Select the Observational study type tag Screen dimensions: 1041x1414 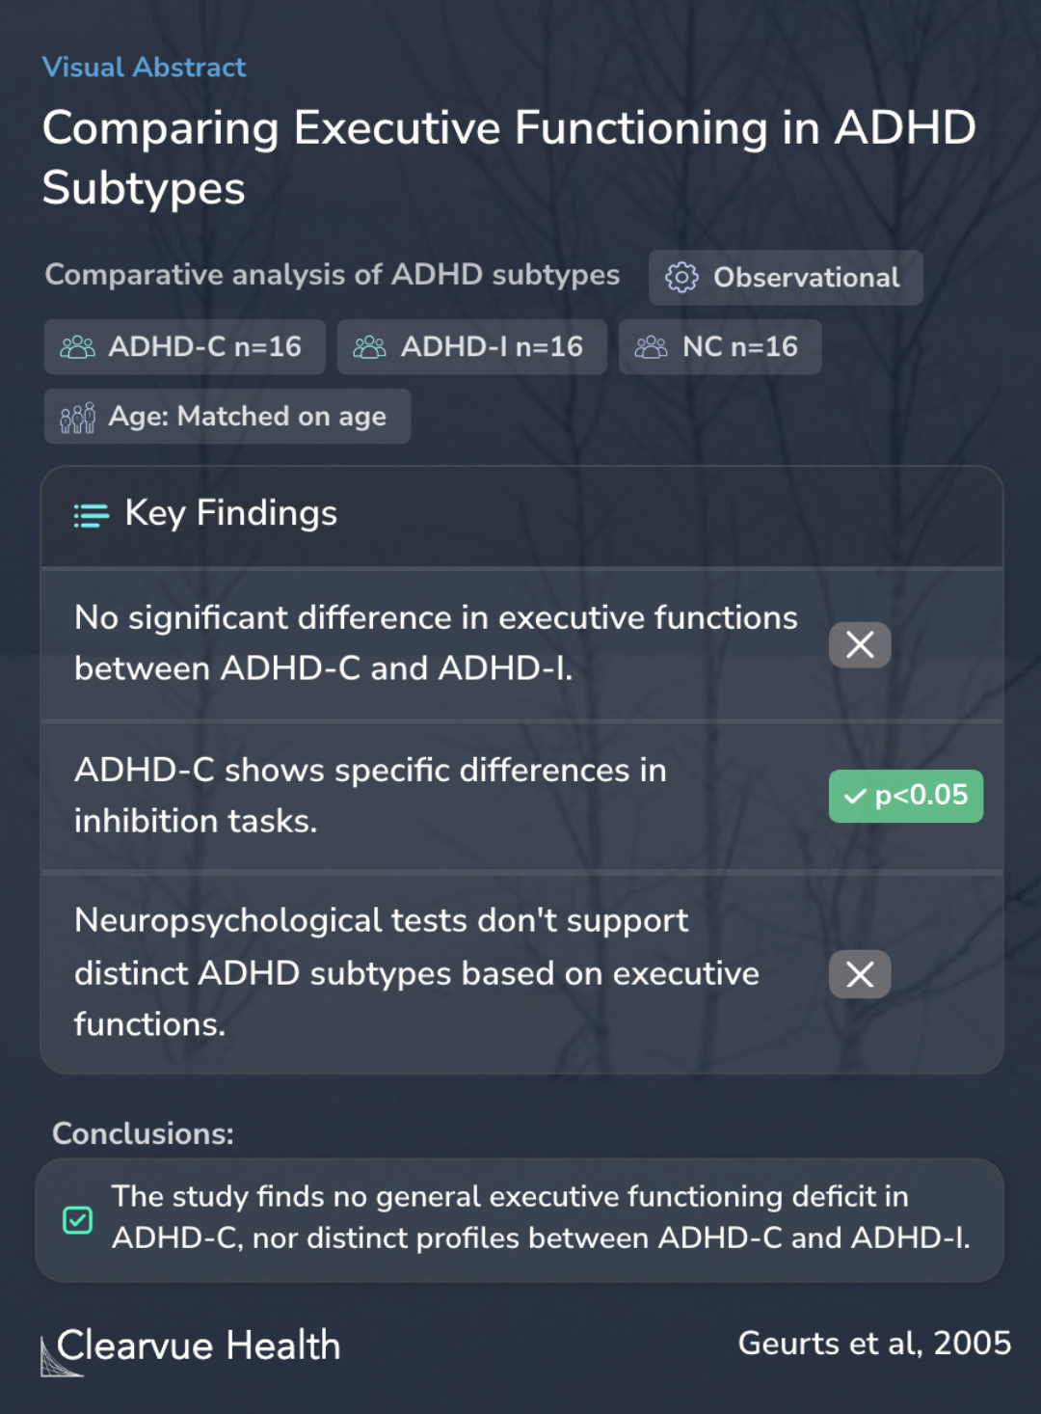click(786, 278)
